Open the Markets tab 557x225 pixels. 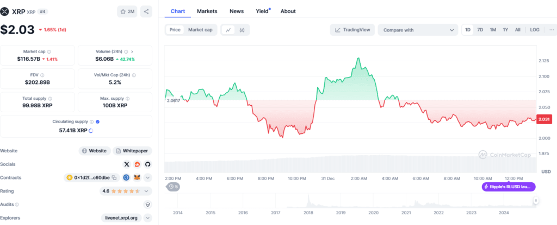pos(207,11)
